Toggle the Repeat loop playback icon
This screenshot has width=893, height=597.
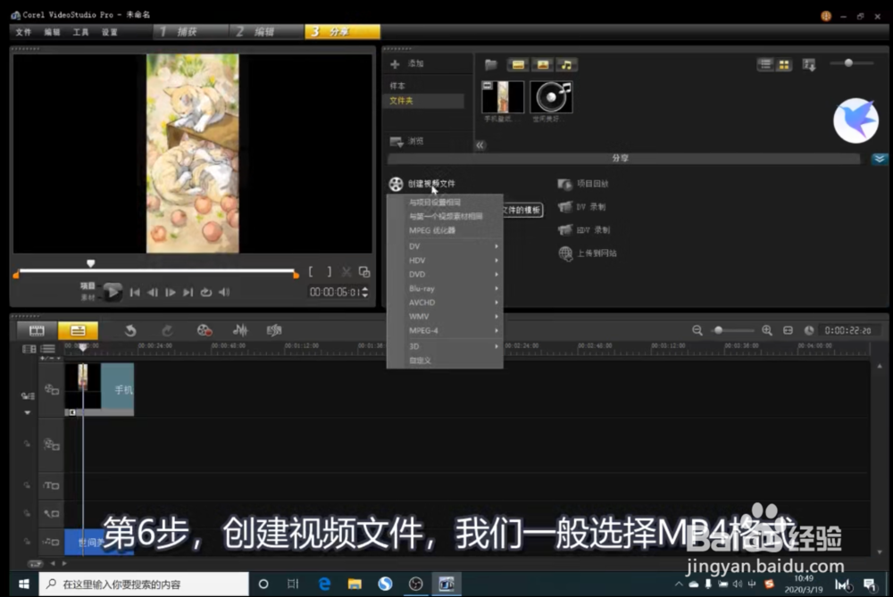pos(206,293)
